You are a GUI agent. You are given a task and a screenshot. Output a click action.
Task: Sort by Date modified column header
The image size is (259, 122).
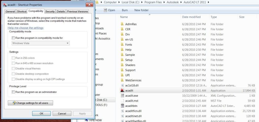click(x=191, y=17)
